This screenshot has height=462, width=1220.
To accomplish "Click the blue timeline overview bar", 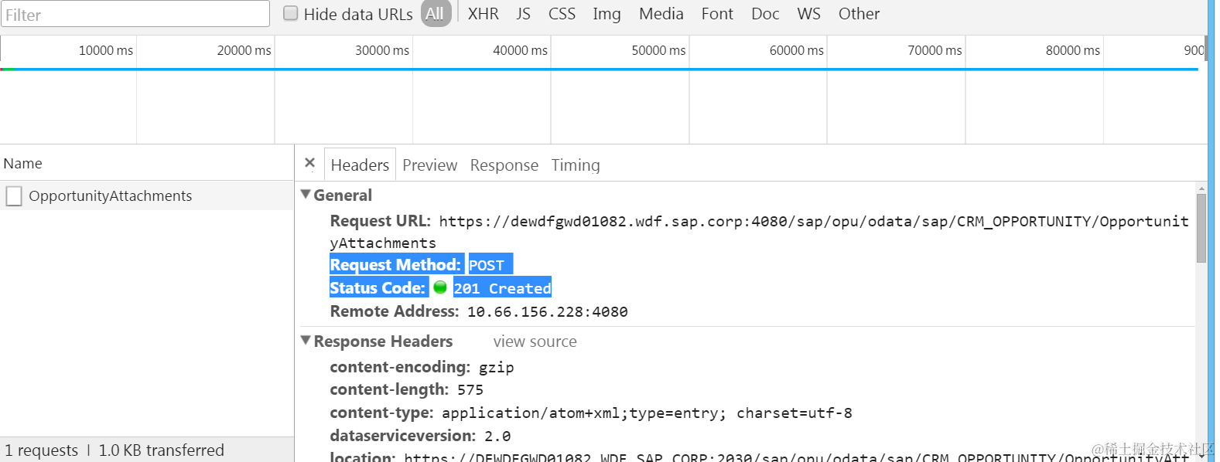I will tap(600, 70).
